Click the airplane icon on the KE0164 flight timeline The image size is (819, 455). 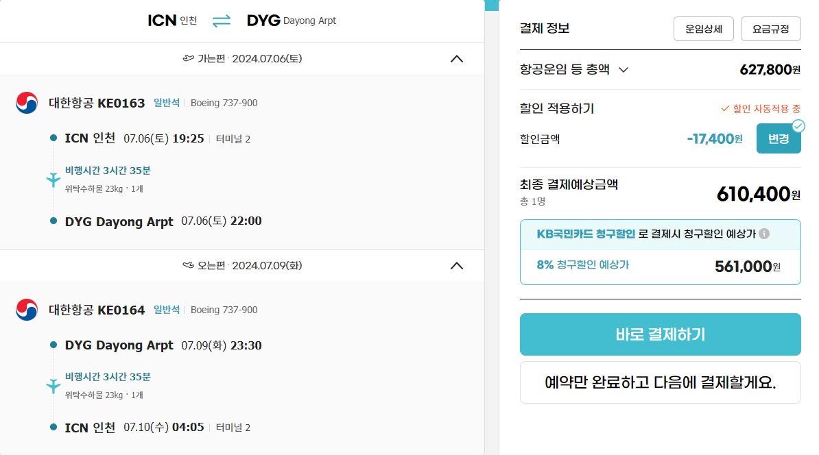click(x=54, y=386)
